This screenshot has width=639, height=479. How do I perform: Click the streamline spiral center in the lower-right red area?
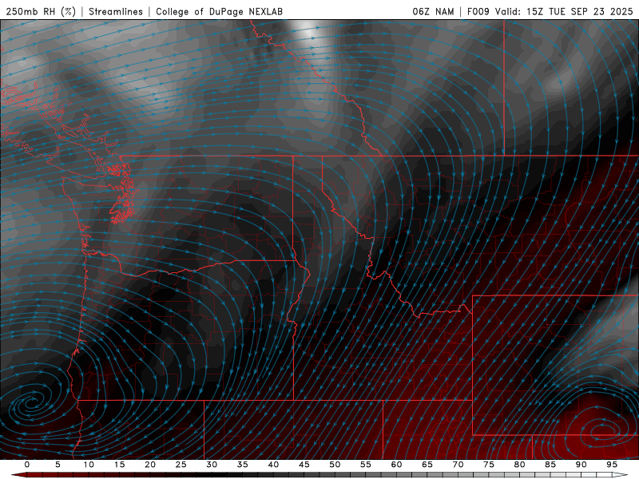pyautogui.click(x=603, y=429)
